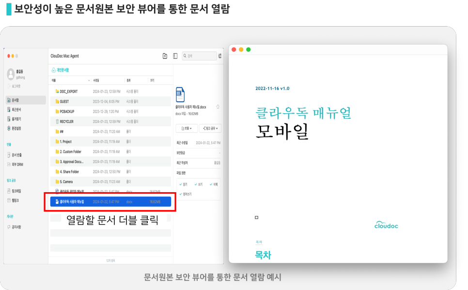
Task: Maximize the viewer window with green button
Action: coord(249,49)
